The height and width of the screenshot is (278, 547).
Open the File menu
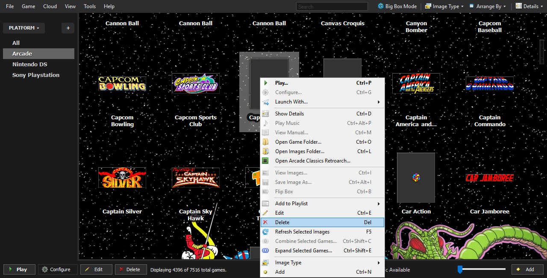[x=10, y=6]
